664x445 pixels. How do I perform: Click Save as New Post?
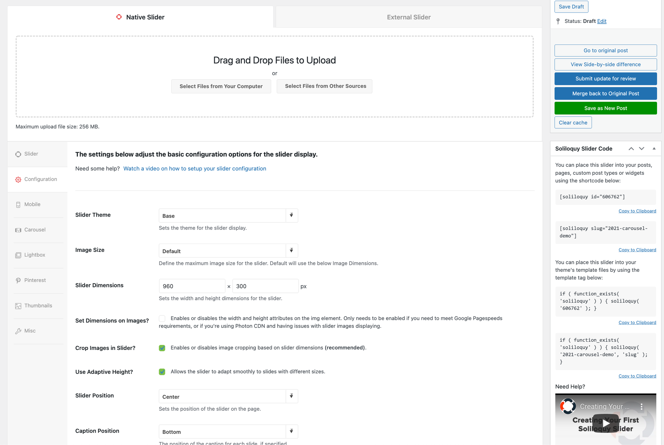click(606, 108)
